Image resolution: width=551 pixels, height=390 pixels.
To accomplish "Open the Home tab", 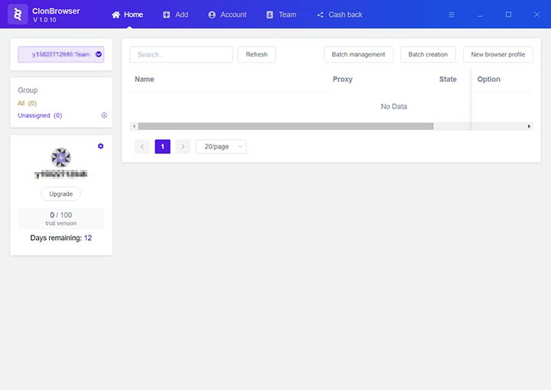I will (x=127, y=15).
